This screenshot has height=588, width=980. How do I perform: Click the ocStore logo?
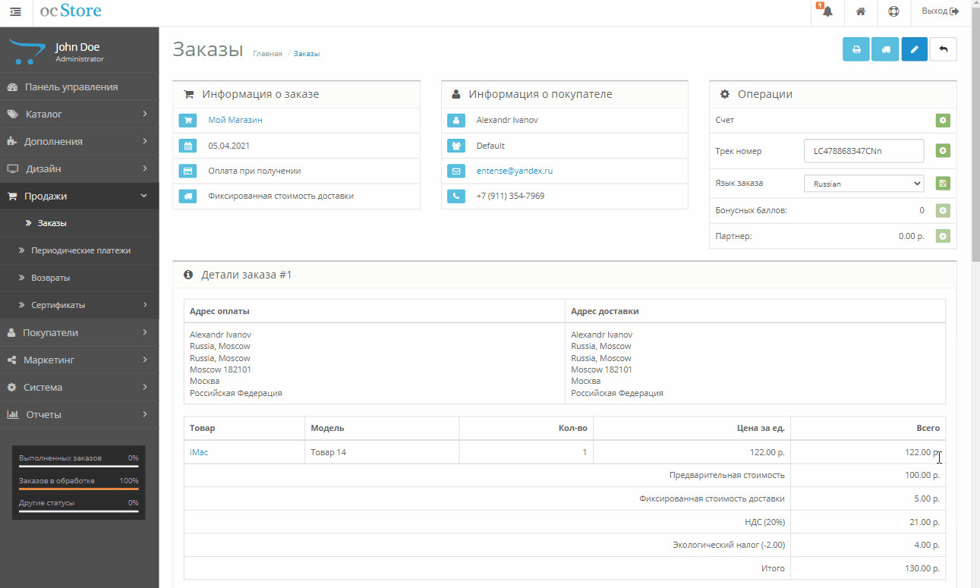tap(71, 11)
